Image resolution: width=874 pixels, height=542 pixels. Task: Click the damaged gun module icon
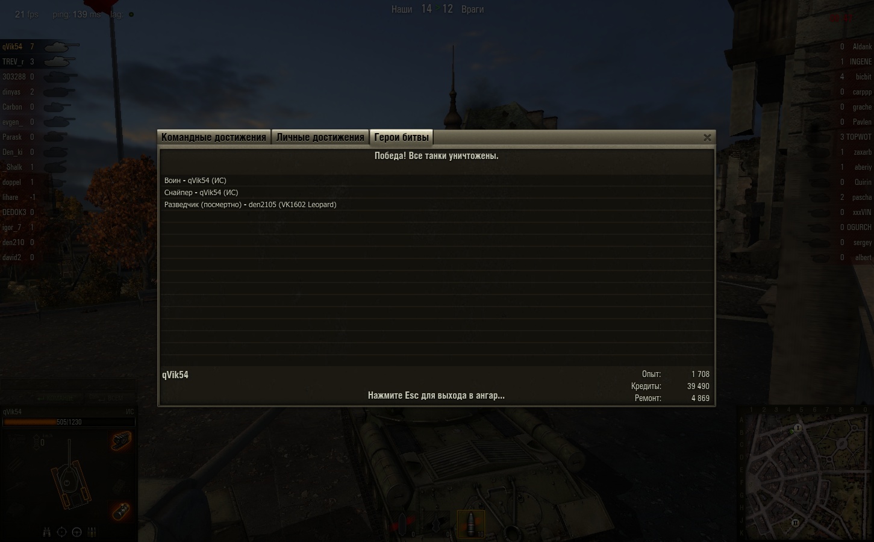click(x=121, y=511)
